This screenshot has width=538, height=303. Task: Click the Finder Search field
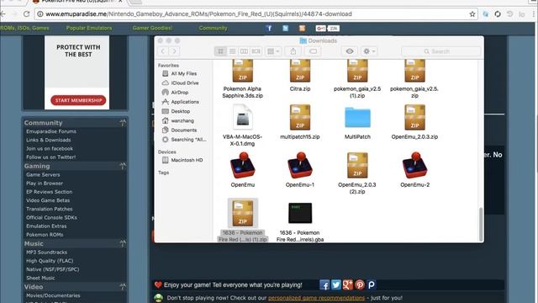pos(440,51)
